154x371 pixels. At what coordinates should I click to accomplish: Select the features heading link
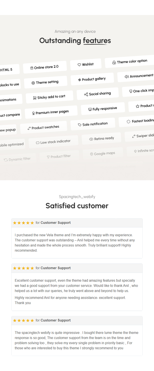pyautogui.click(x=97, y=40)
